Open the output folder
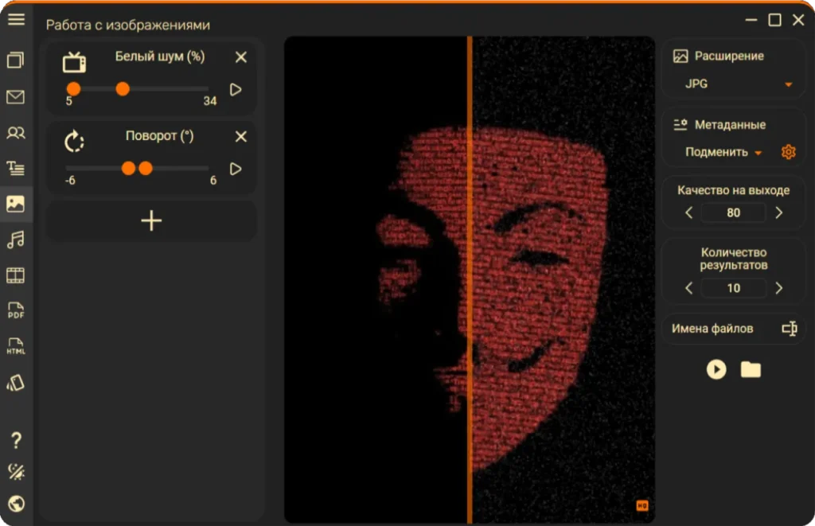Screen dimensions: 815x526 pos(751,369)
